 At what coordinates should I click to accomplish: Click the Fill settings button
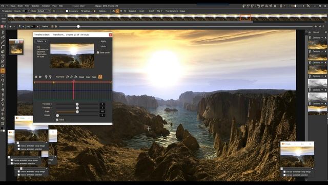click(x=86, y=11)
